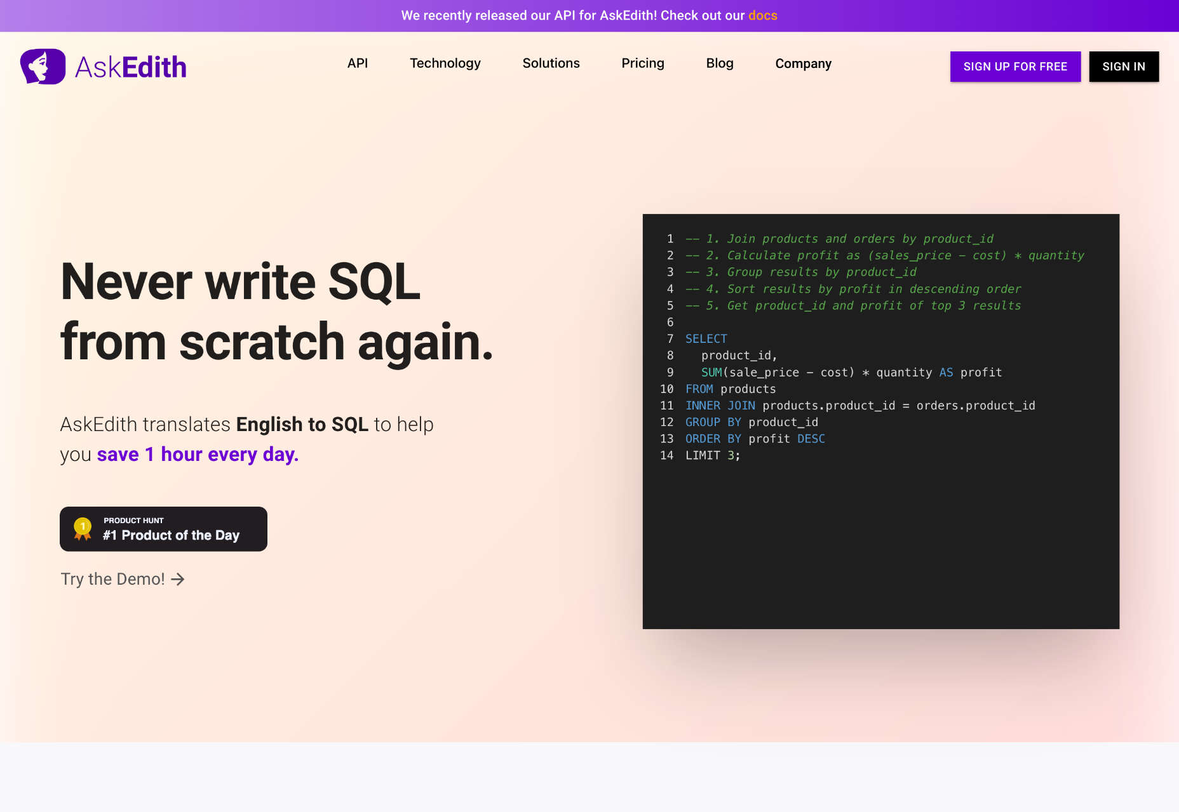Screen dimensions: 1179x812
Task: Click the 'save 1 hour every day.' text
Action: 198,455
